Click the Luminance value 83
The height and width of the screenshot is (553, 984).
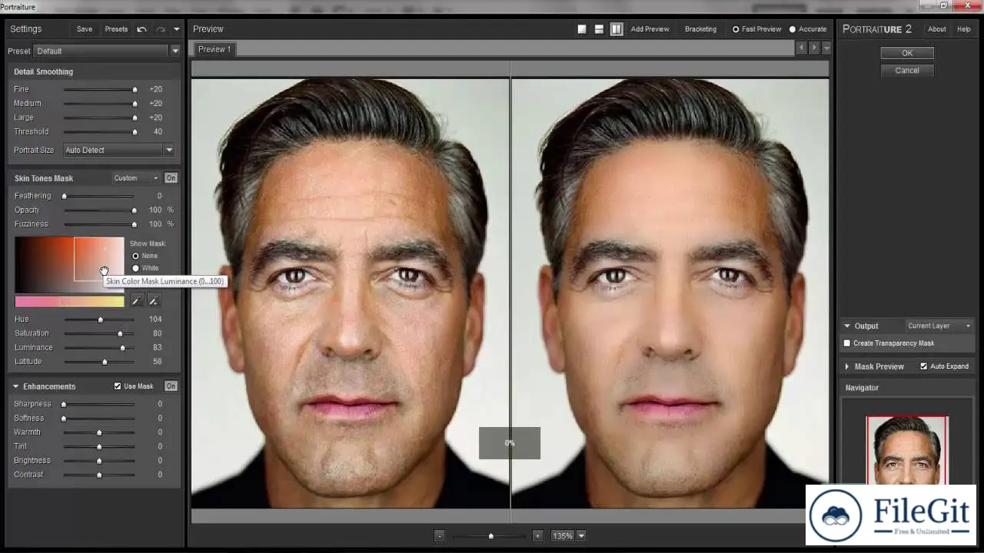[x=156, y=347]
